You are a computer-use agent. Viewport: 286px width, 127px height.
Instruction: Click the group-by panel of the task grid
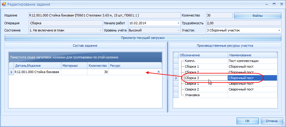(x=85, y=57)
